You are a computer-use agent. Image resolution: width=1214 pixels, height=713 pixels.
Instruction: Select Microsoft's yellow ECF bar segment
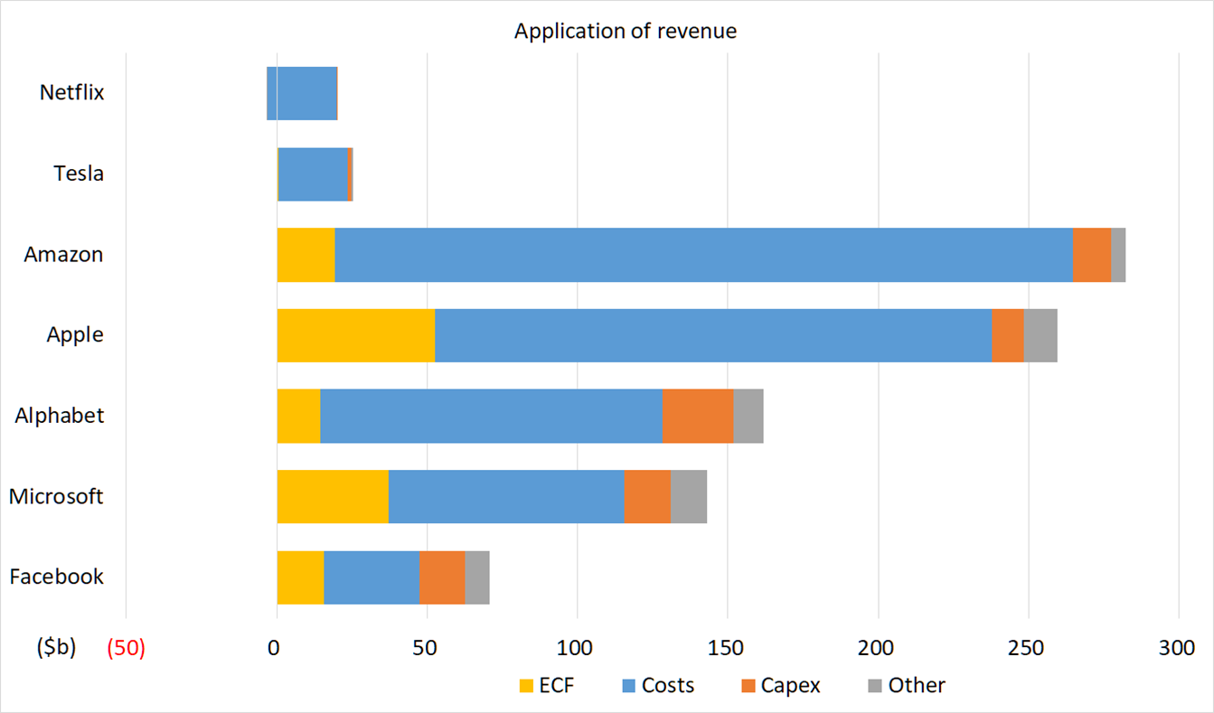[333, 496]
